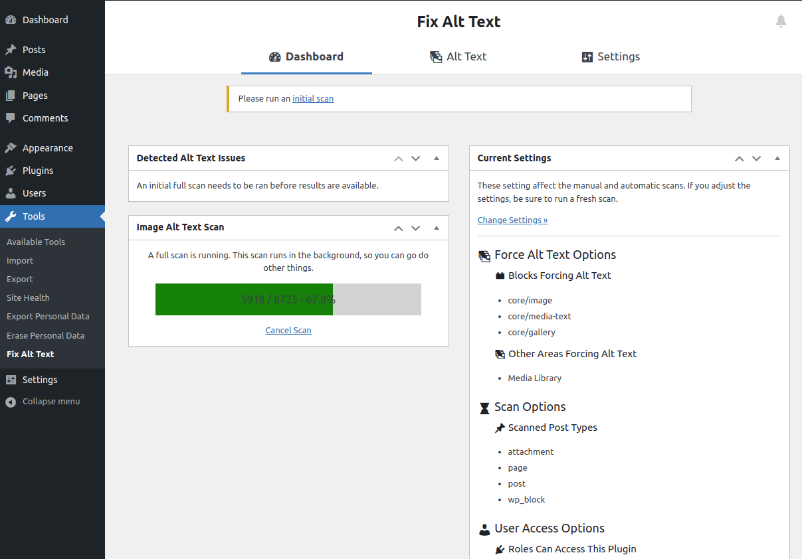Move Current Settings panel down
The height and width of the screenshot is (559, 802).
pyautogui.click(x=757, y=159)
